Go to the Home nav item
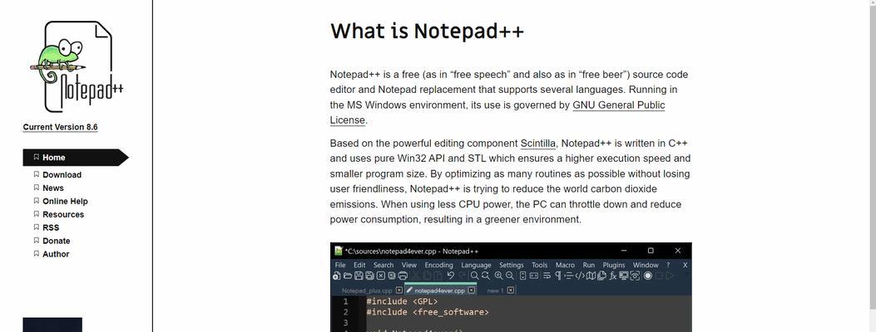The image size is (876, 332). click(76, 158)
